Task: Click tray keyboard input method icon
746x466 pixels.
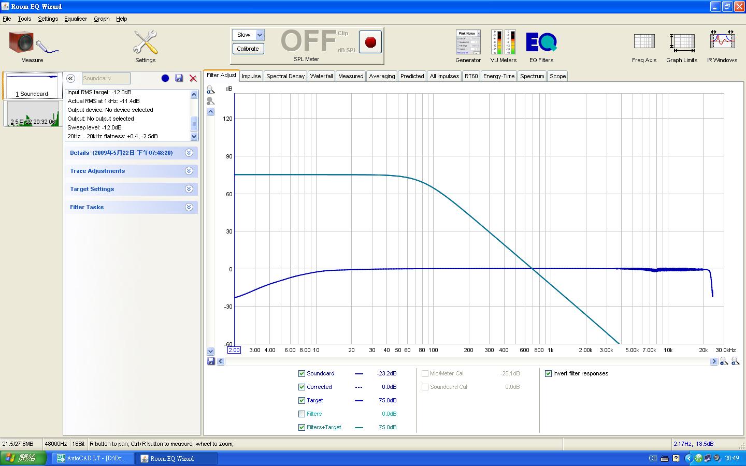Action: [665, 458]
